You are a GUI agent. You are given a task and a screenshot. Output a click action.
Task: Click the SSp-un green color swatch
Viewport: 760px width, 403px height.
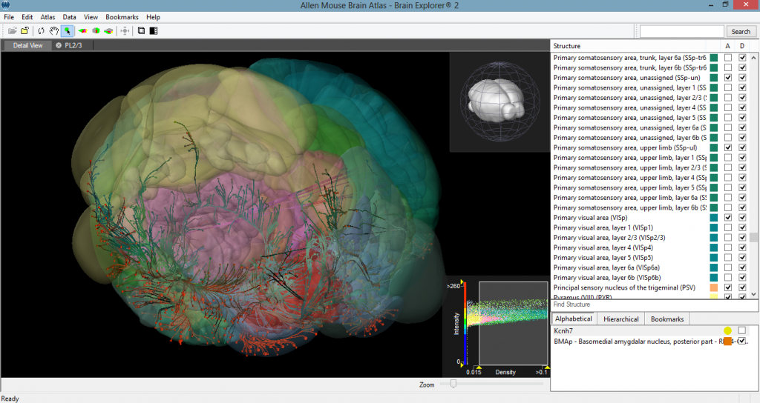(x=714, y=77)
